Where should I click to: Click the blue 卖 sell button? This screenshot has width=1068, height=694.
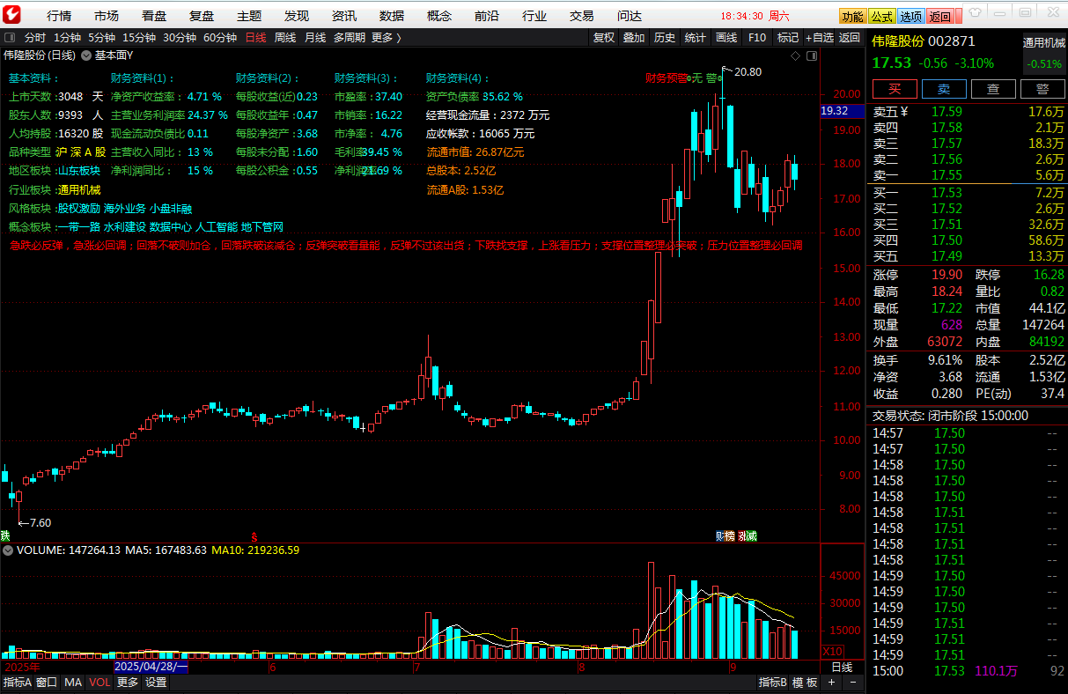944,89
